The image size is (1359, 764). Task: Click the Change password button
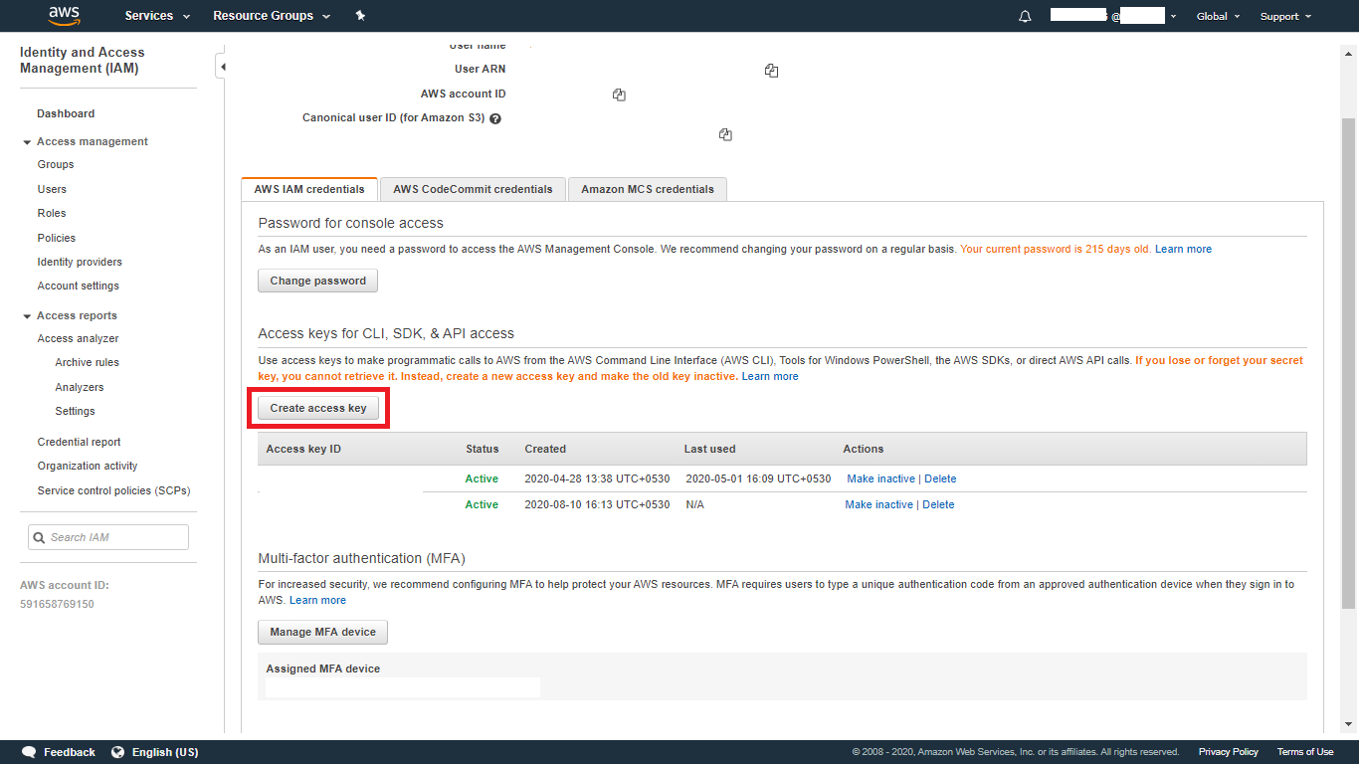click(x=317, y=281)
